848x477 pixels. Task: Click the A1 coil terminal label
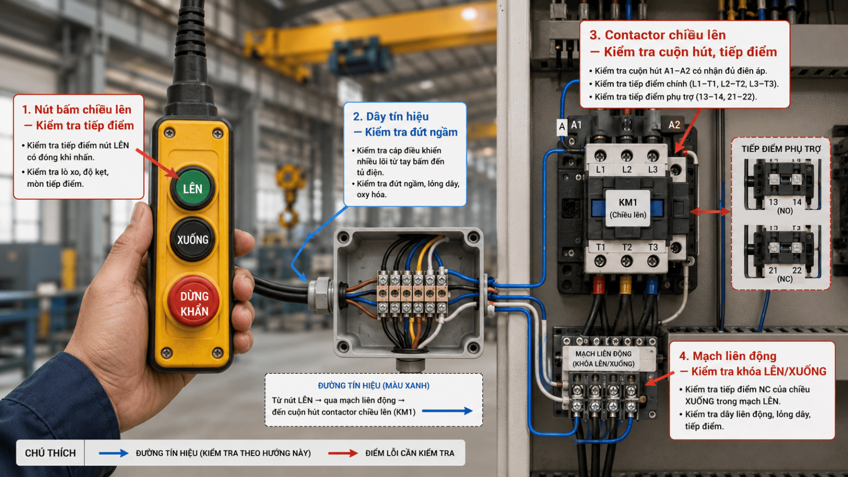click(576, 125)
